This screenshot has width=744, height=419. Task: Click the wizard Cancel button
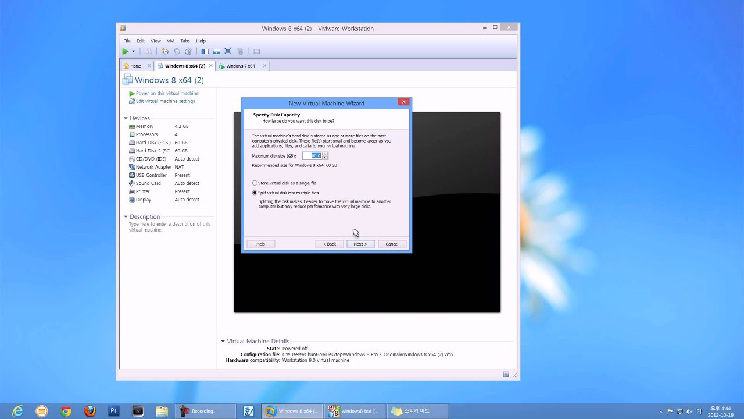(x=392, y=244)
